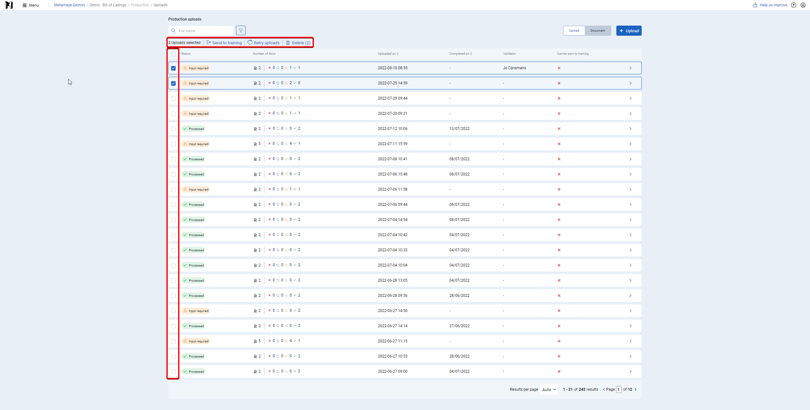810x410 pixels.
Task: Open Demo - Bill of Ladings breadcrumb
Action: click(x=108, y=5)
